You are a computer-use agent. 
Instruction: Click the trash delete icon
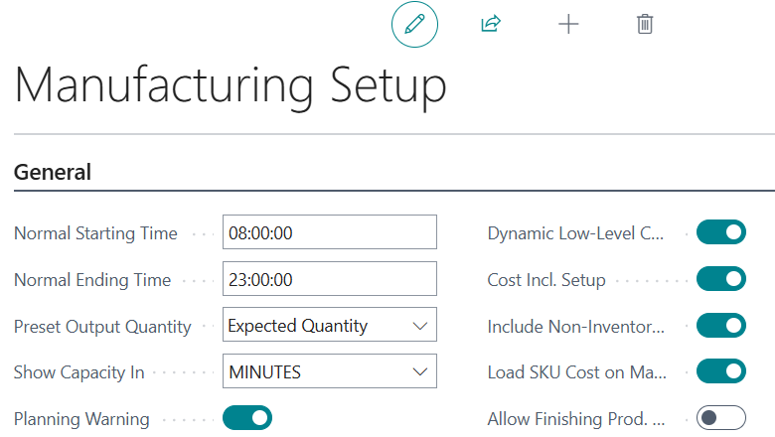coord(645,25)
